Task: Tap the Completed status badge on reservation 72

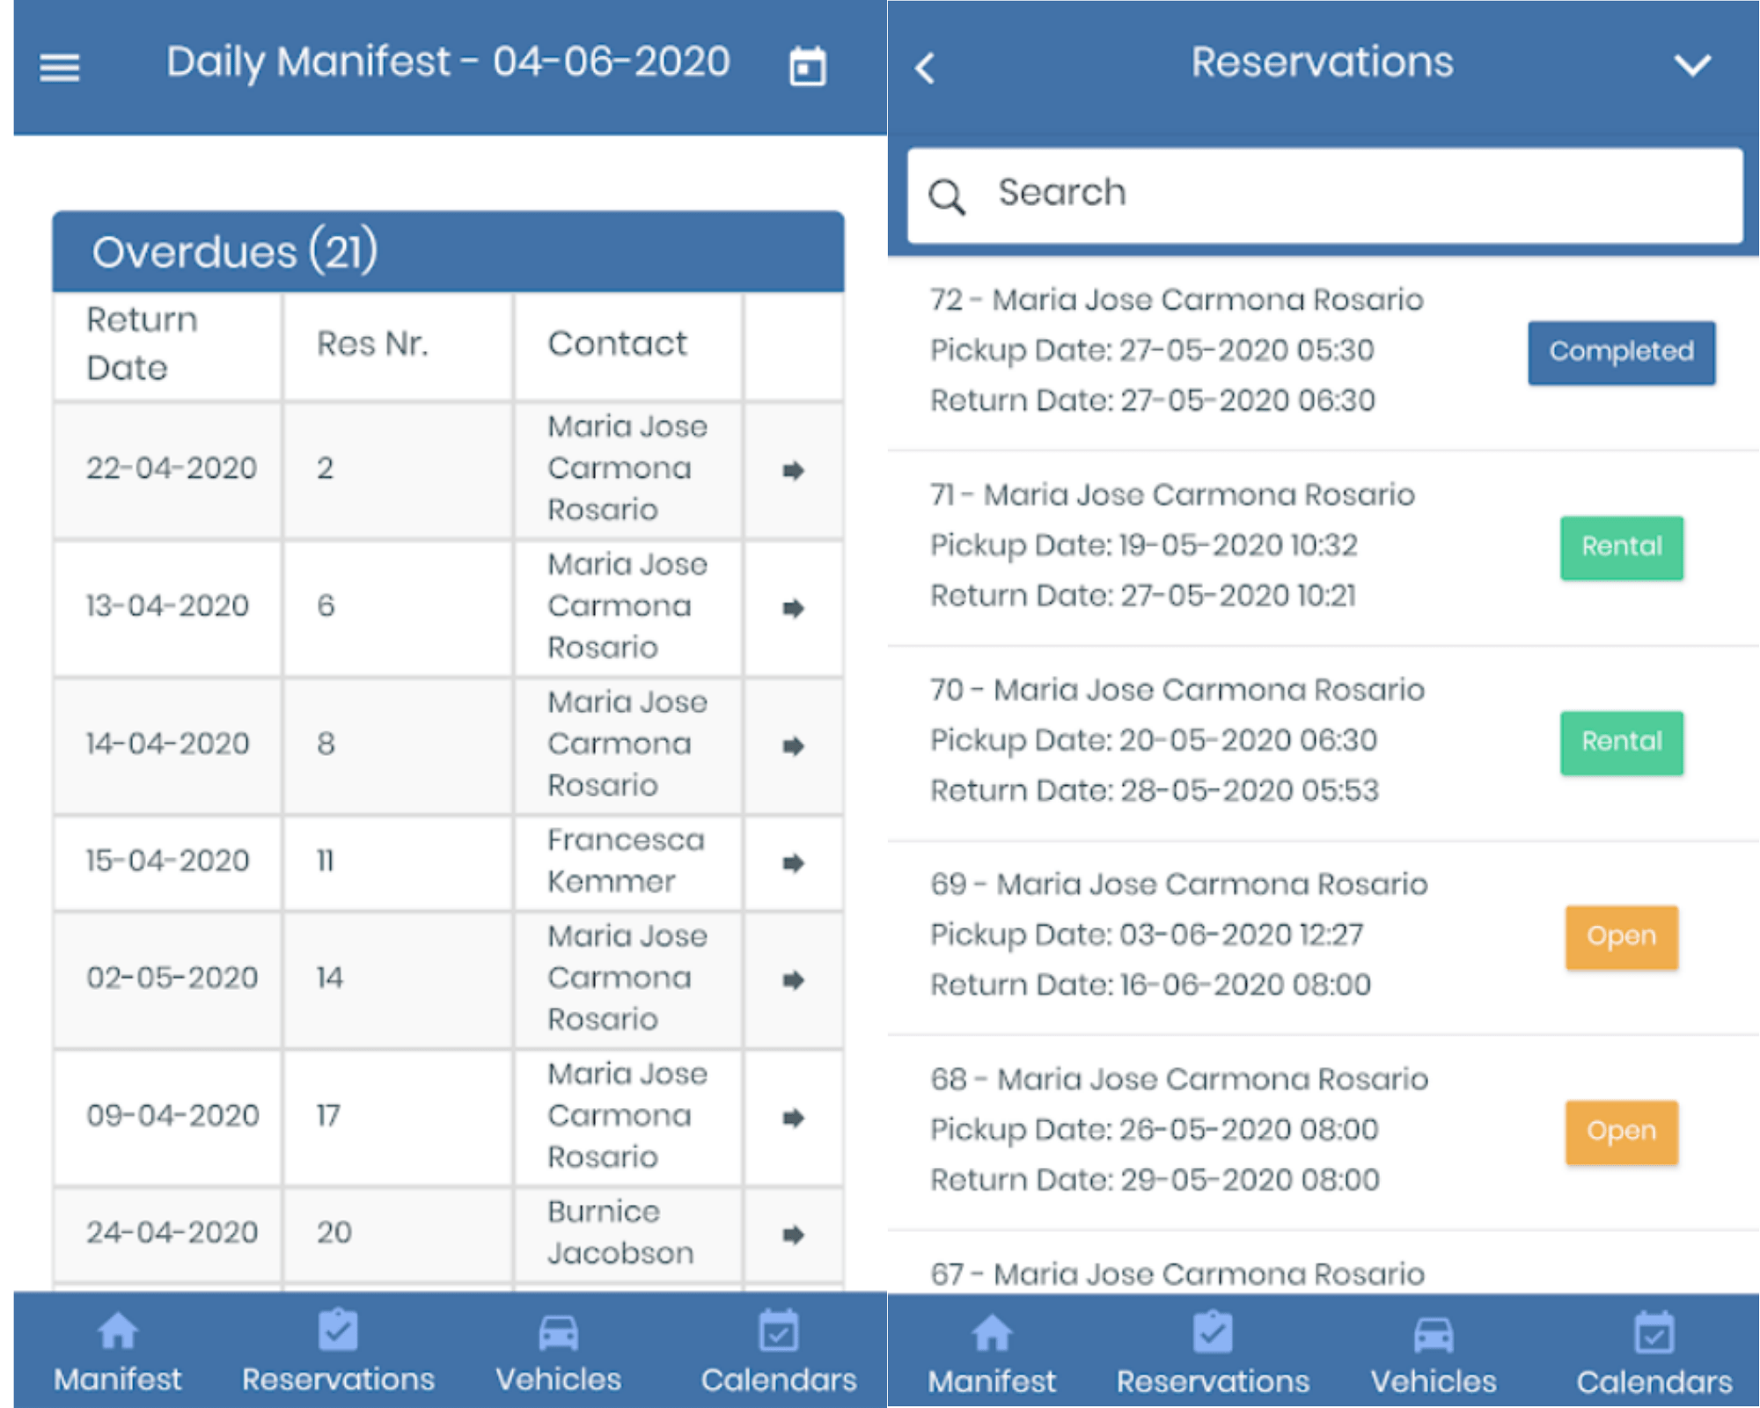Action: tap(1620, 352)
